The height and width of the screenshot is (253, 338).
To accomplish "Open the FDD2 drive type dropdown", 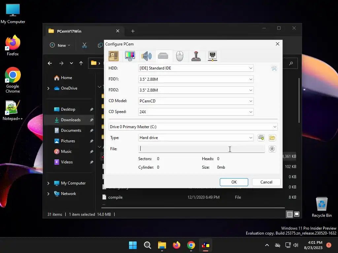I will 196,90.
